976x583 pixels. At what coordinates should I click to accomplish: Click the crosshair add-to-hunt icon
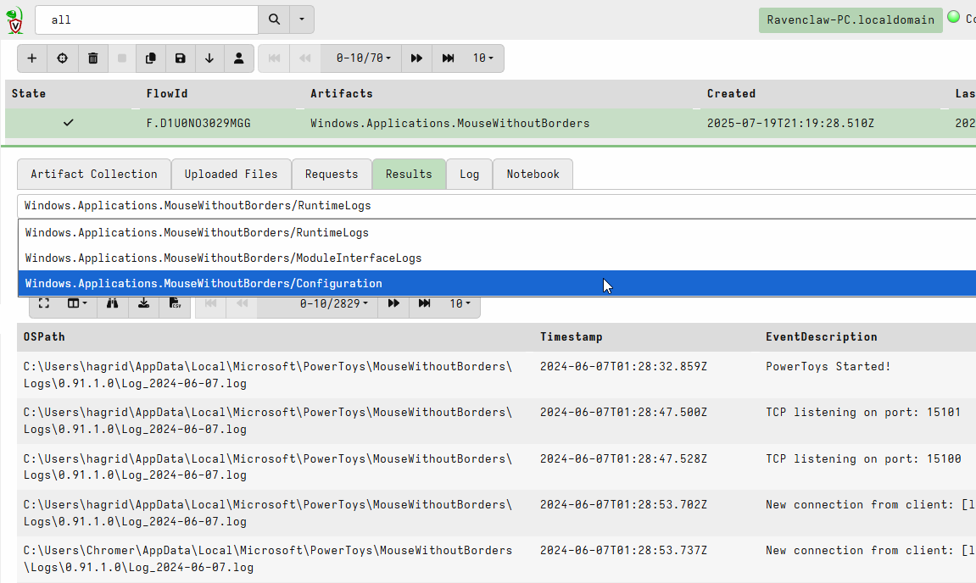pyautogui.click(x=62, y=58)
